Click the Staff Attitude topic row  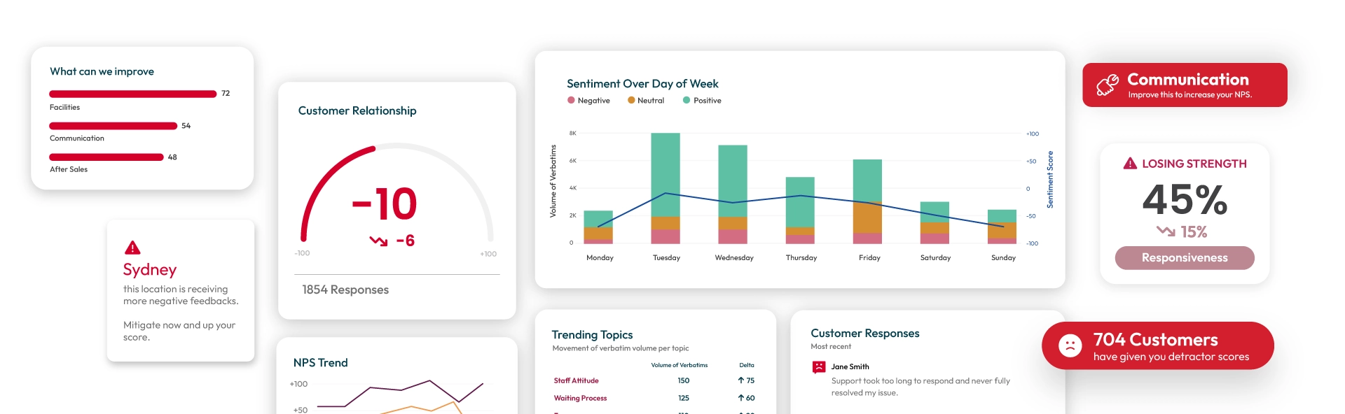[x=655, y=380]
